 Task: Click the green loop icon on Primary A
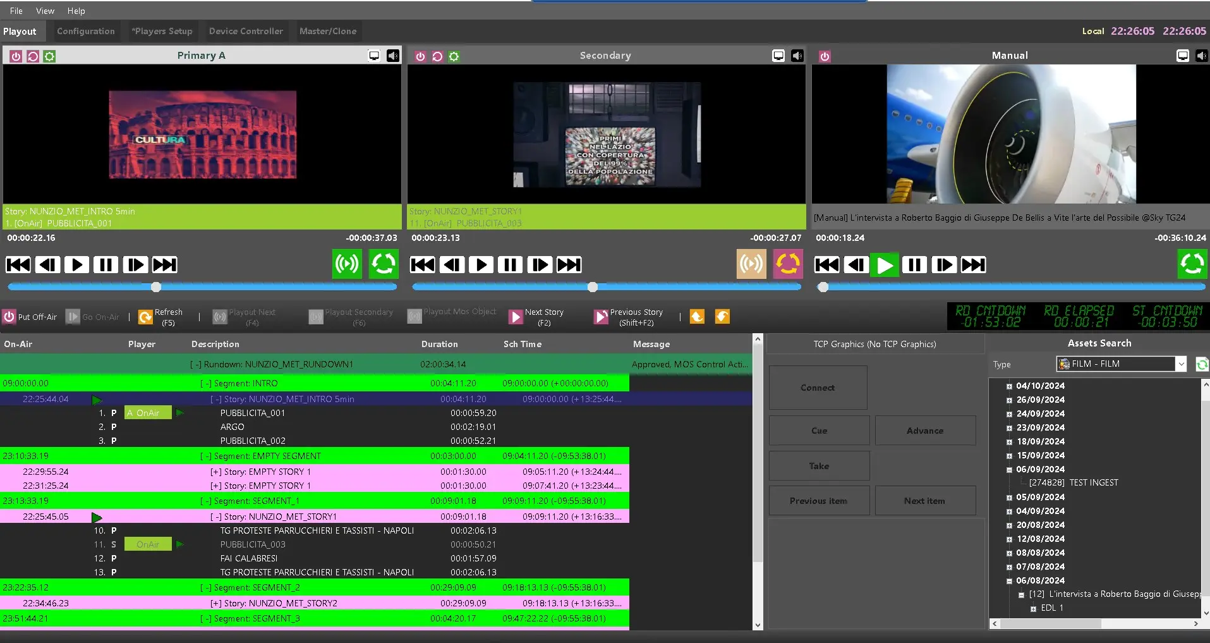(383, 264)
